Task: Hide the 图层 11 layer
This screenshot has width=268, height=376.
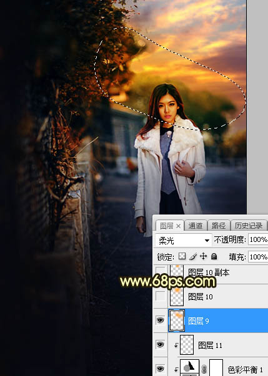Action: coord(160,345)
